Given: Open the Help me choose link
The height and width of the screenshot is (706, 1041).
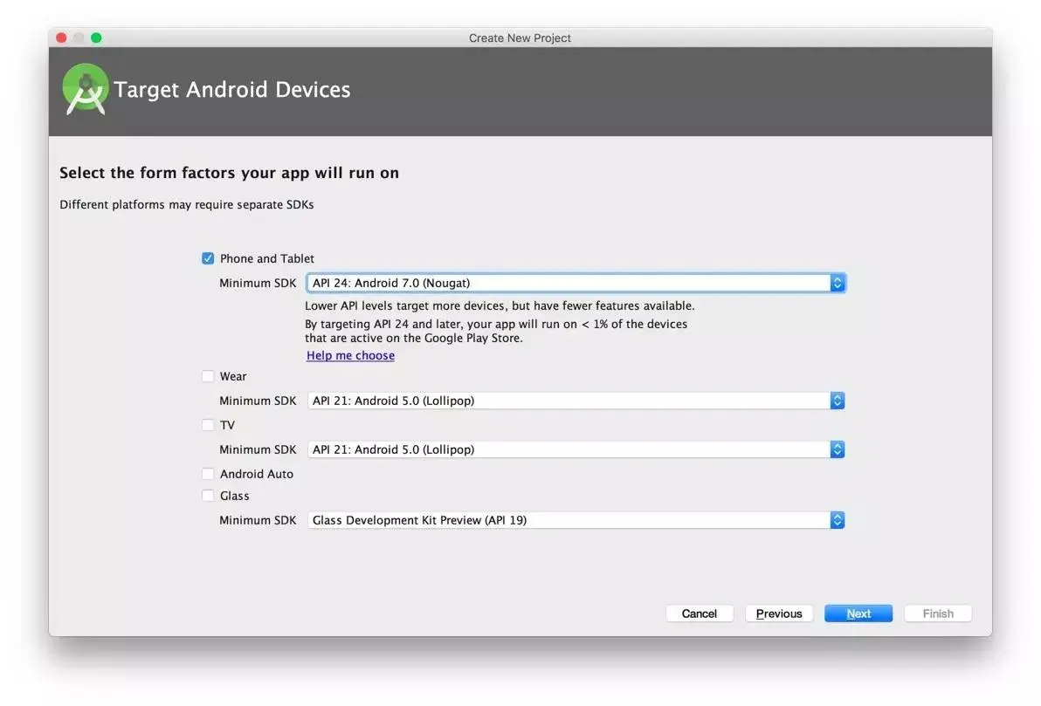Looking at the screenshot, I should (x=350, y=356).
